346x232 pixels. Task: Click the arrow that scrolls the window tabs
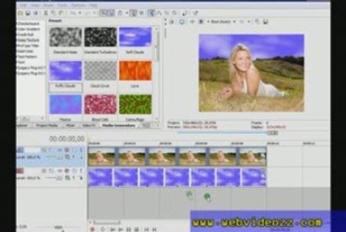(158, 126)
